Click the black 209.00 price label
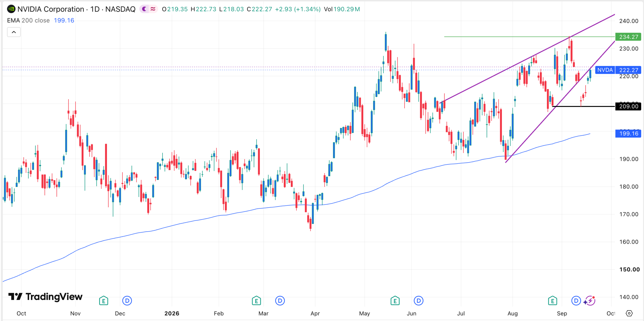 point(628,106)
